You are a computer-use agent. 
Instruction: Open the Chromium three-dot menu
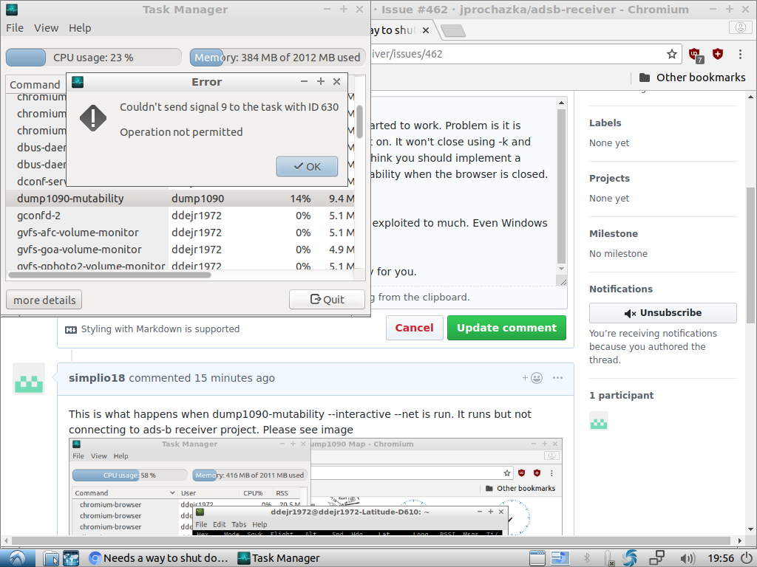tap(740, 54)
